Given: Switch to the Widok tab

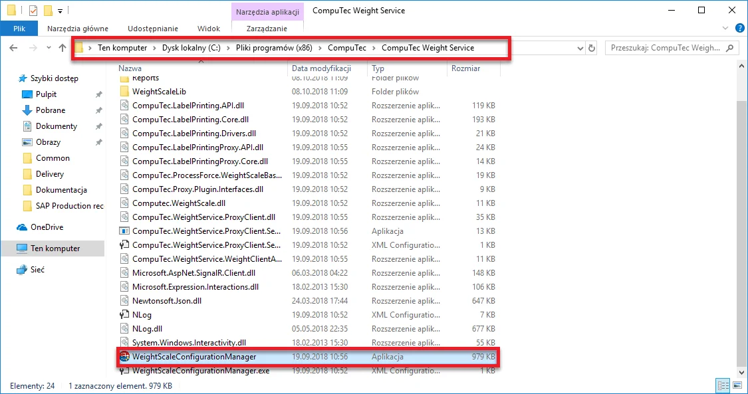Looking at the screenshot, I should pyautogui.click(x=209, y=29).
